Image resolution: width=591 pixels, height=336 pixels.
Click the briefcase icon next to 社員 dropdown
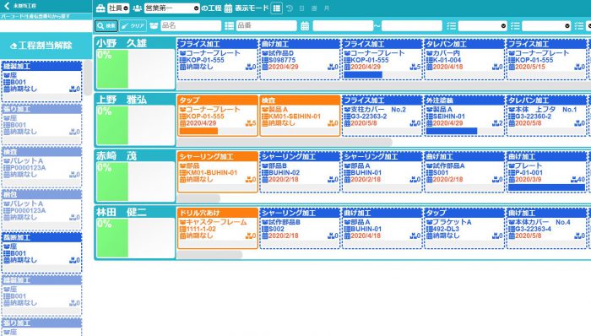pos(100,8)
